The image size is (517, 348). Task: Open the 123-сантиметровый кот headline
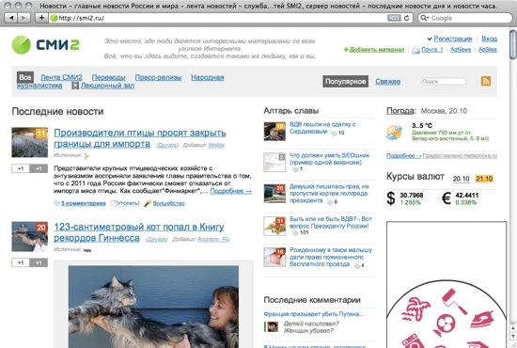(139, 232)
